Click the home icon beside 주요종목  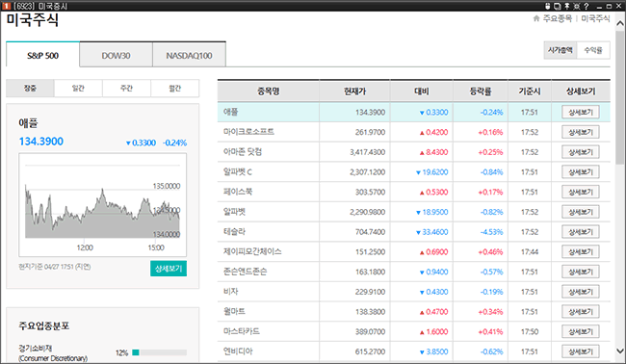pyautogui.click(x=536, y=18)
